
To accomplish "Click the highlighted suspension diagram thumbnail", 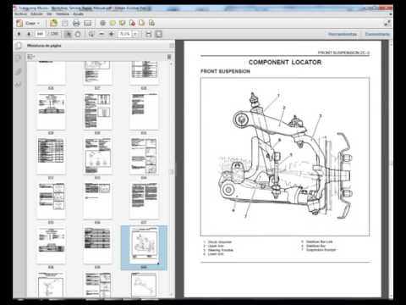I will coord(144,245).
